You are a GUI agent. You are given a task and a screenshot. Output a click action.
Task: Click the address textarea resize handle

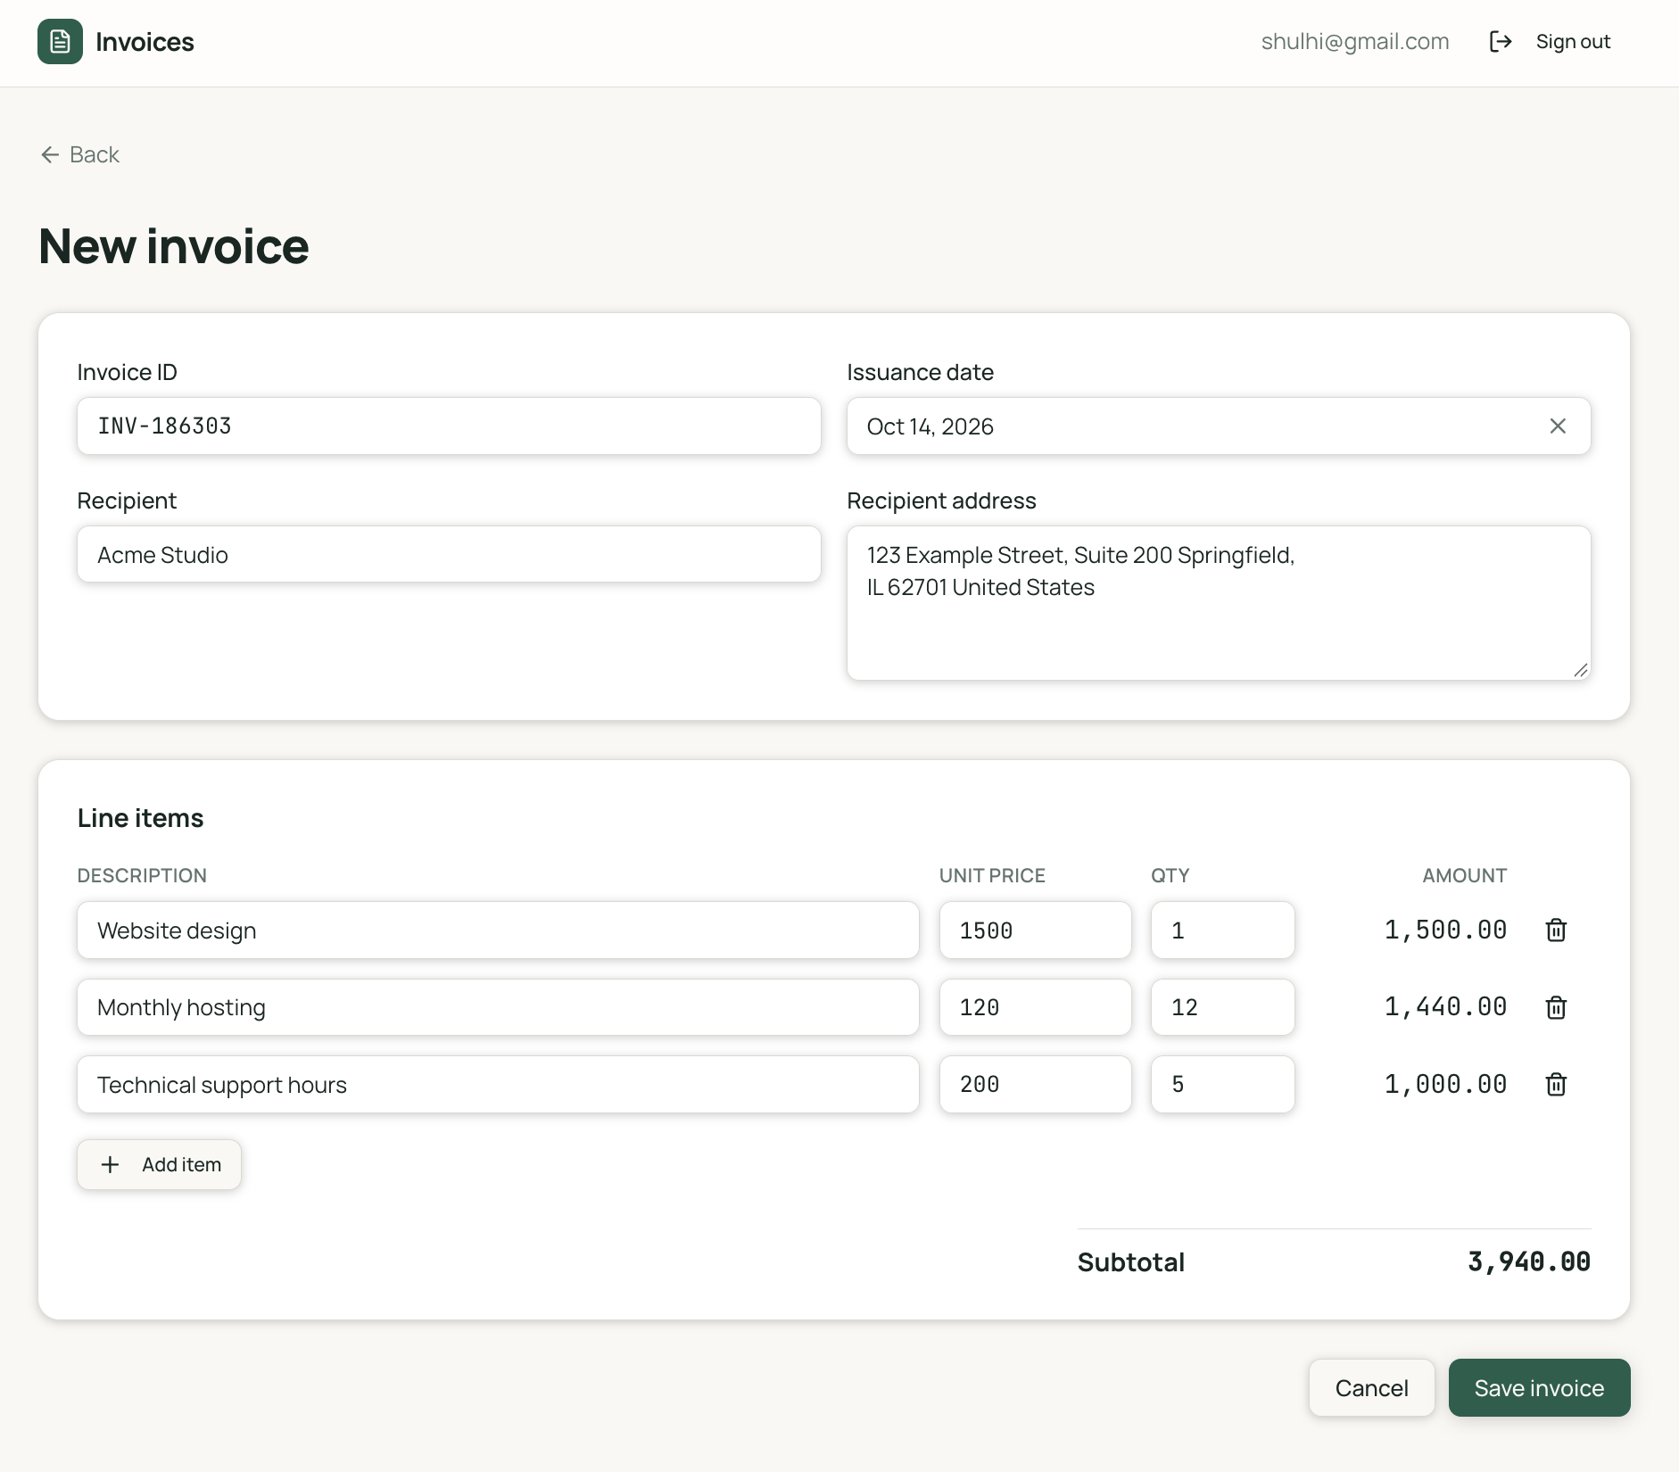pyautogui.click(x=1581, y=670)
